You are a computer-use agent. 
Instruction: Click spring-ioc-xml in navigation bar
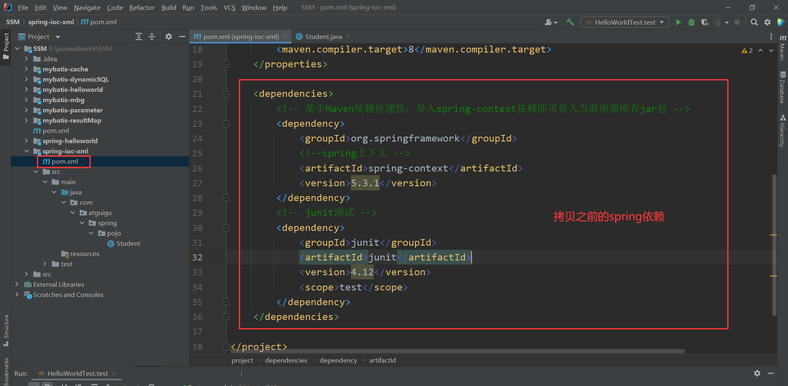click(51, 22)
